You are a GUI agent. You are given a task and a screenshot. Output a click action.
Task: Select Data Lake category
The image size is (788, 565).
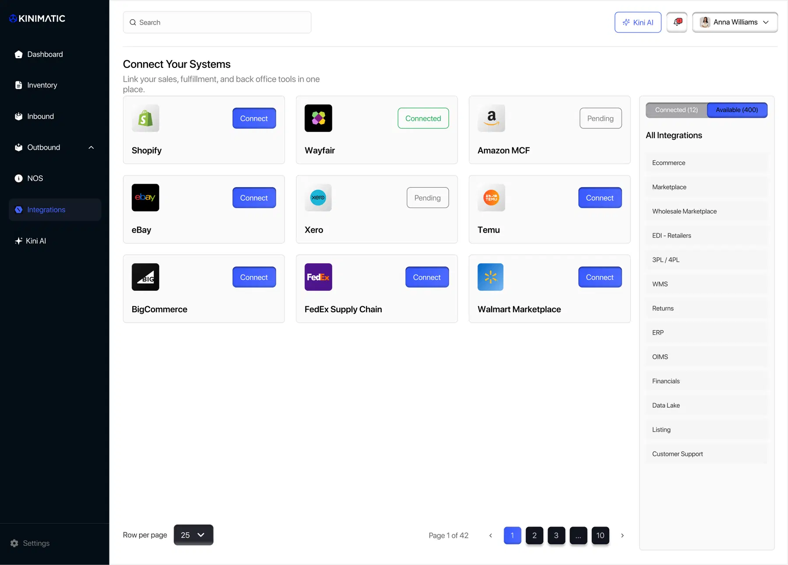[x=707, y=405]
